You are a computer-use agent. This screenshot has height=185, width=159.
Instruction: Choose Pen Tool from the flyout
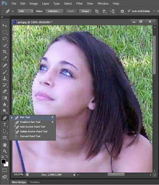point(32,117)
